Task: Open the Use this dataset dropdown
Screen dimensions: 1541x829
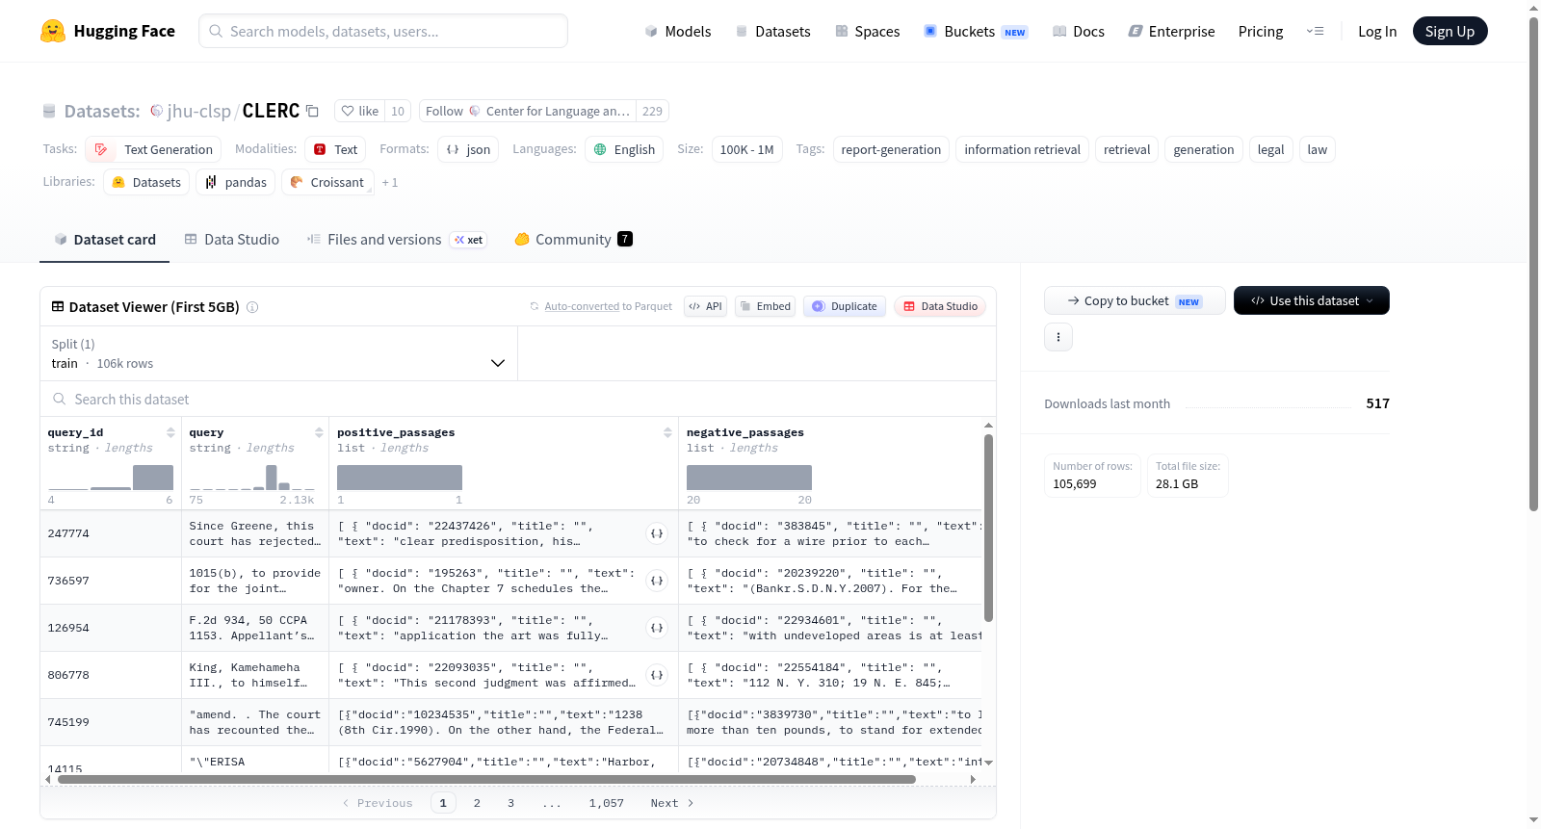Action: coord(1311,300)
